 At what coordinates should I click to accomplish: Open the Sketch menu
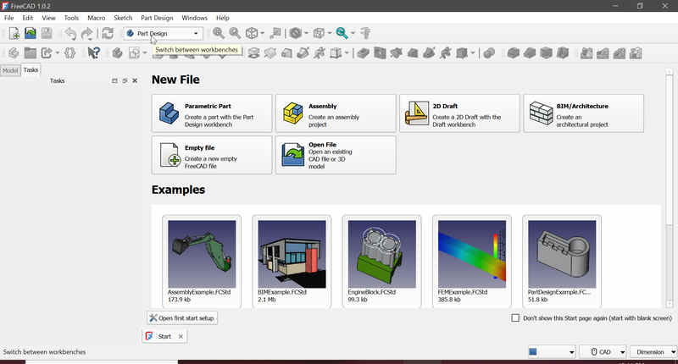click(123, 18)
